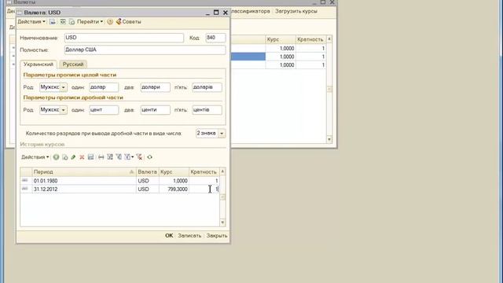Screen dimensions: 503x283
Task: Click the Записать button
Action: click(x=189, y=236)
